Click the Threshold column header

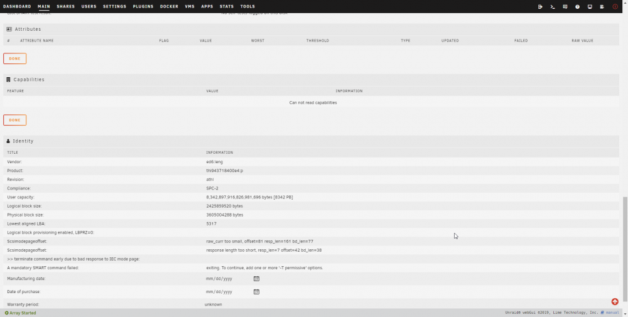pyautogui.click(x=318, y=41)
